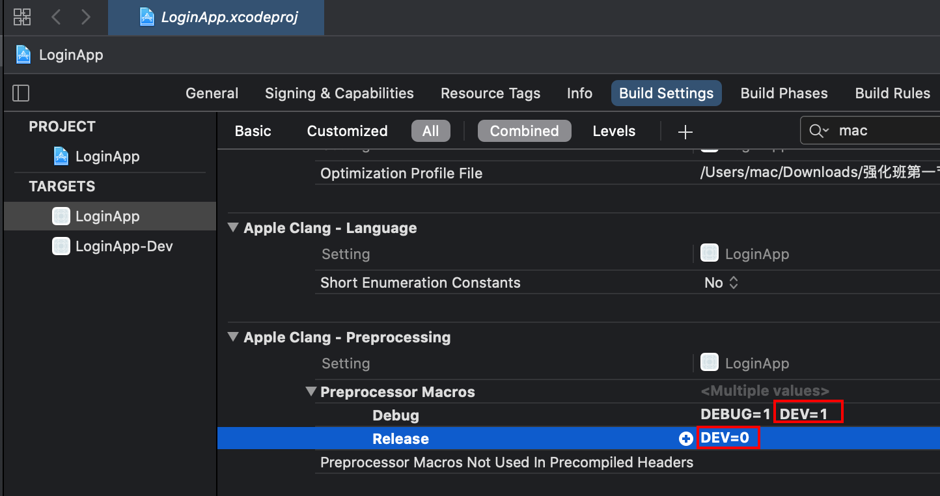Go forward with the right chevron
Screen dimensions: 940x496
pos(86,17)
